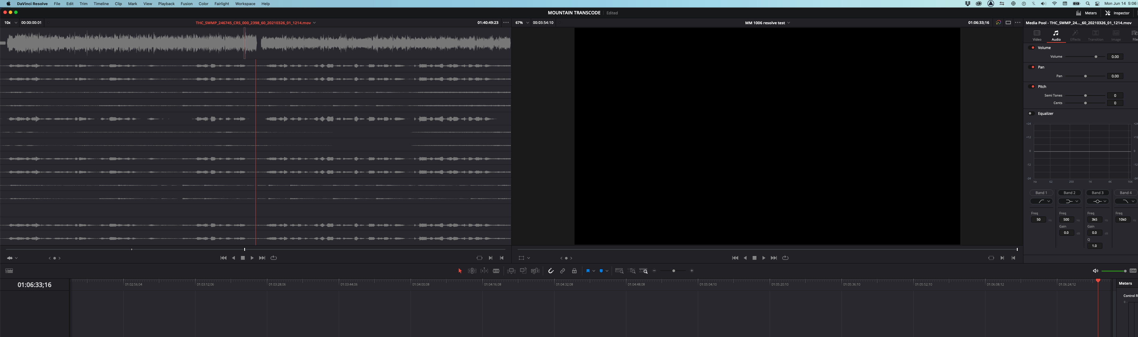The image size is (1138, 337).
Task: Click the Insert Clip toolbar icon
Action: click(511, 271)
